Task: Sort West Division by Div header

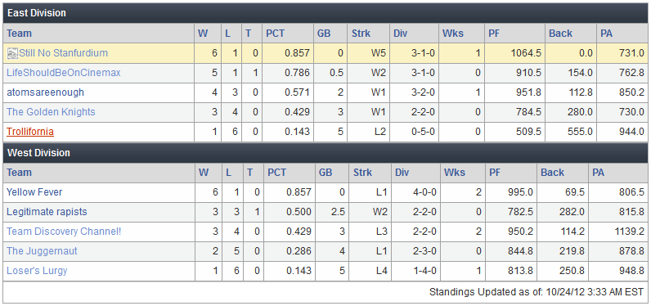Action: click(x=402, y=173)
